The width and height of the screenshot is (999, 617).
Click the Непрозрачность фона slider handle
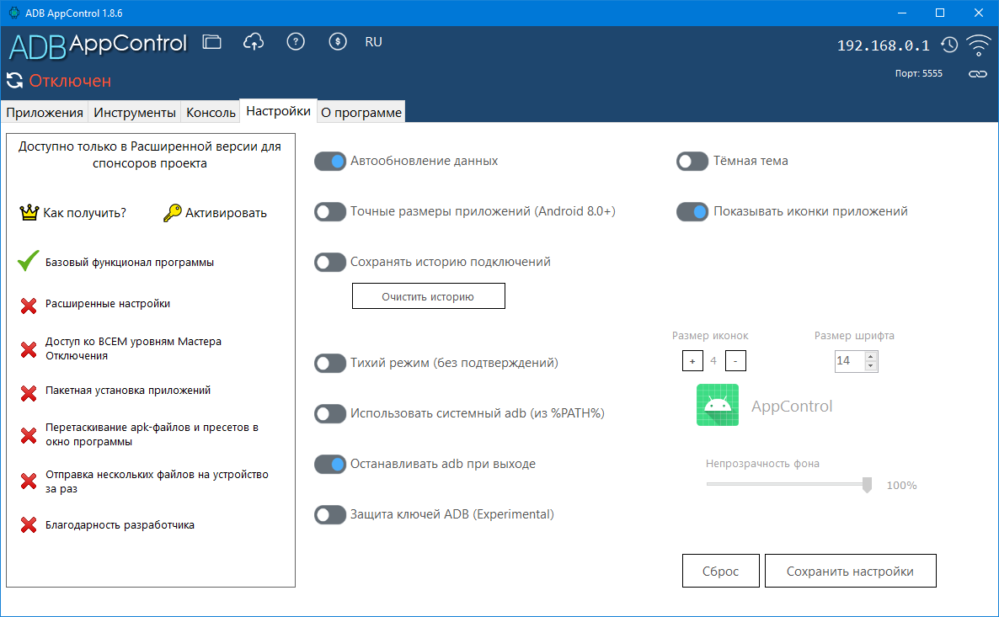[x=867, y=484]
